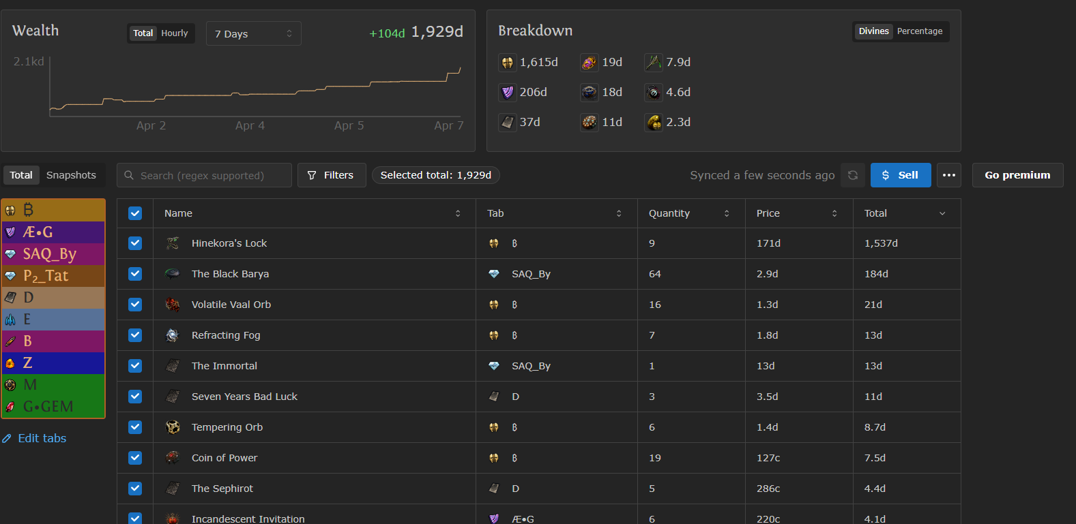Click the 4.6d breakdown icon
Viewport: 1076px width, 524px height.
(x=654, y=93)
